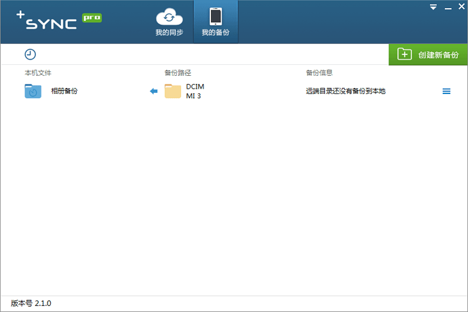
Task: Click the 备份信息 column header
Action: click(319, 72)
